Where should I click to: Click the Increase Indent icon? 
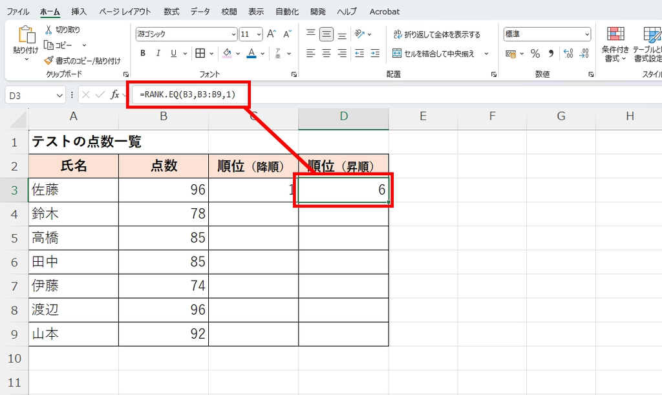tap(375, 54)
